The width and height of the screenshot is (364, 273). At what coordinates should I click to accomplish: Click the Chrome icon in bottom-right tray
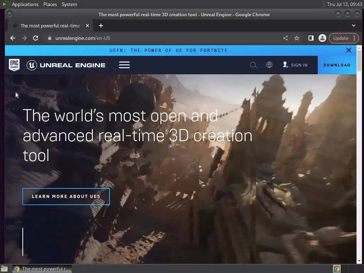337,269
